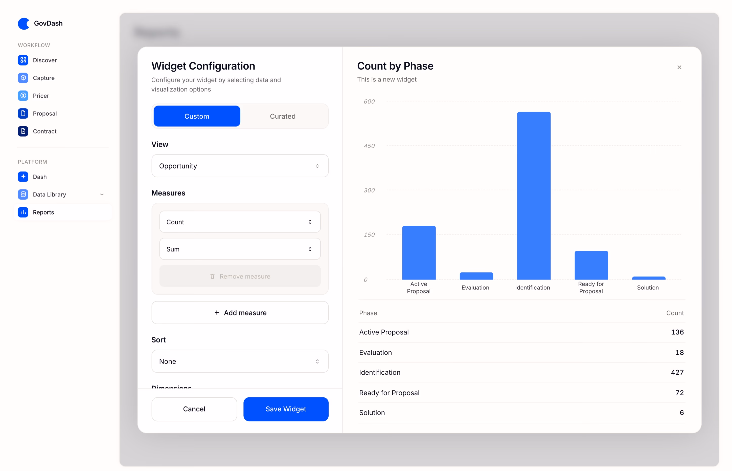Click the Data Library database icon
This screenshot has width=732, height=471.
[x=23, y=195]
